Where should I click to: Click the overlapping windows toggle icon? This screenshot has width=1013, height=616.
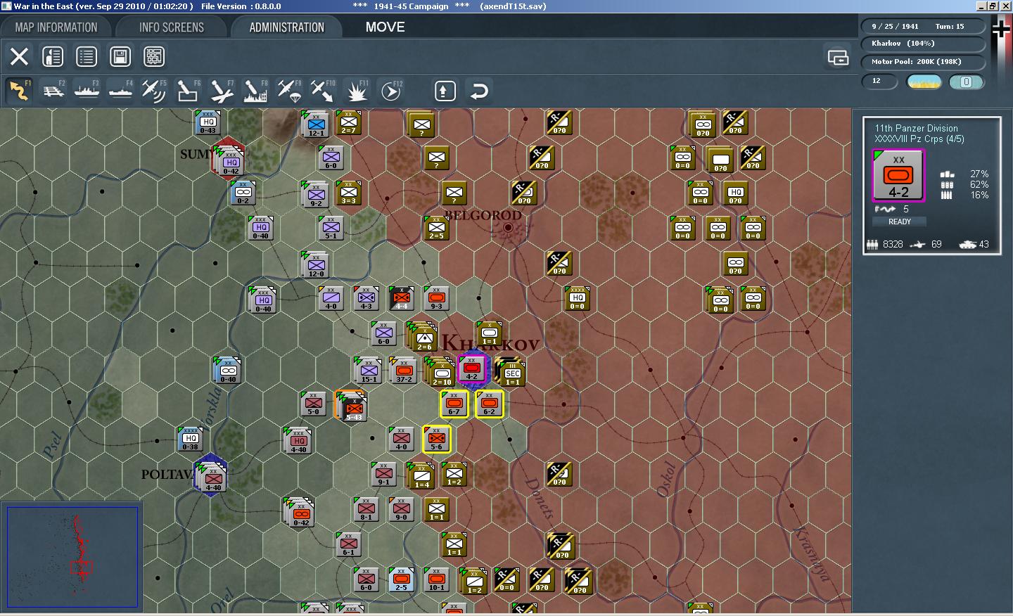[x=838, y=57]
